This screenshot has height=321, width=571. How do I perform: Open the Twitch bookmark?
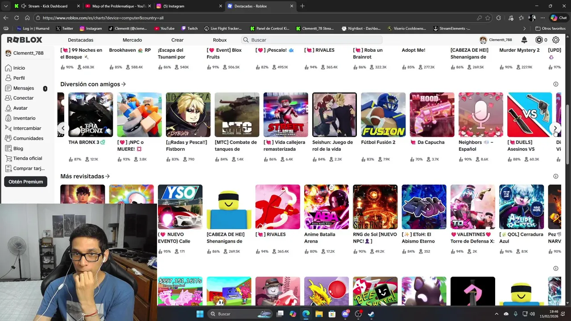pos(189,29)
